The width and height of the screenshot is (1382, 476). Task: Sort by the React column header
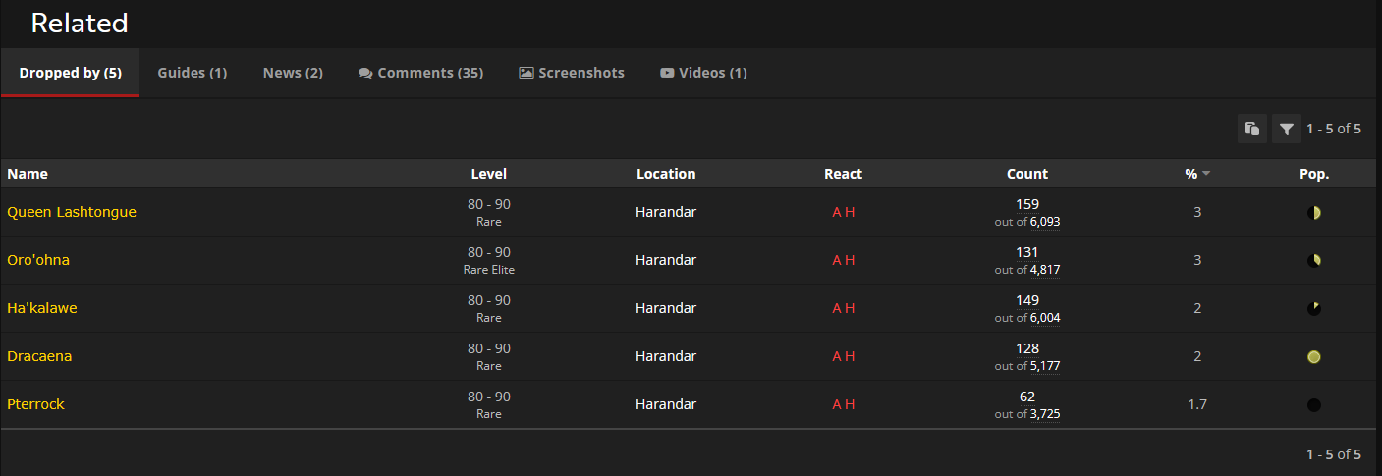coord(844,174)
